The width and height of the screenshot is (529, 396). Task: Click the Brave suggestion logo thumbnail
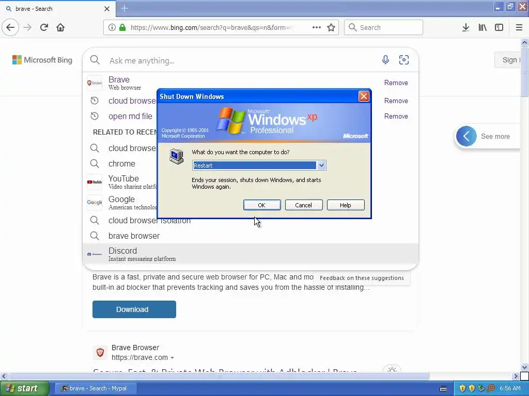[x=95, y=83]
